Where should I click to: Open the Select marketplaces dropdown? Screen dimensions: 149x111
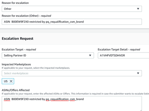tap(72, 73)
